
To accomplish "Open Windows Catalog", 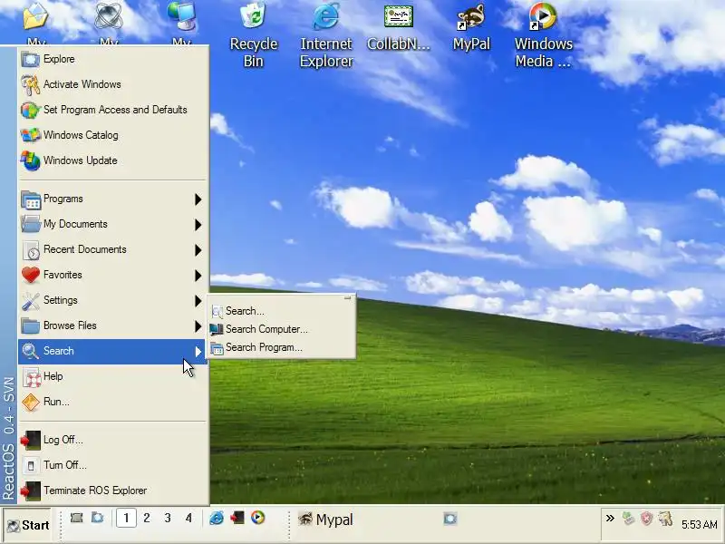I will tap(112, 135).
